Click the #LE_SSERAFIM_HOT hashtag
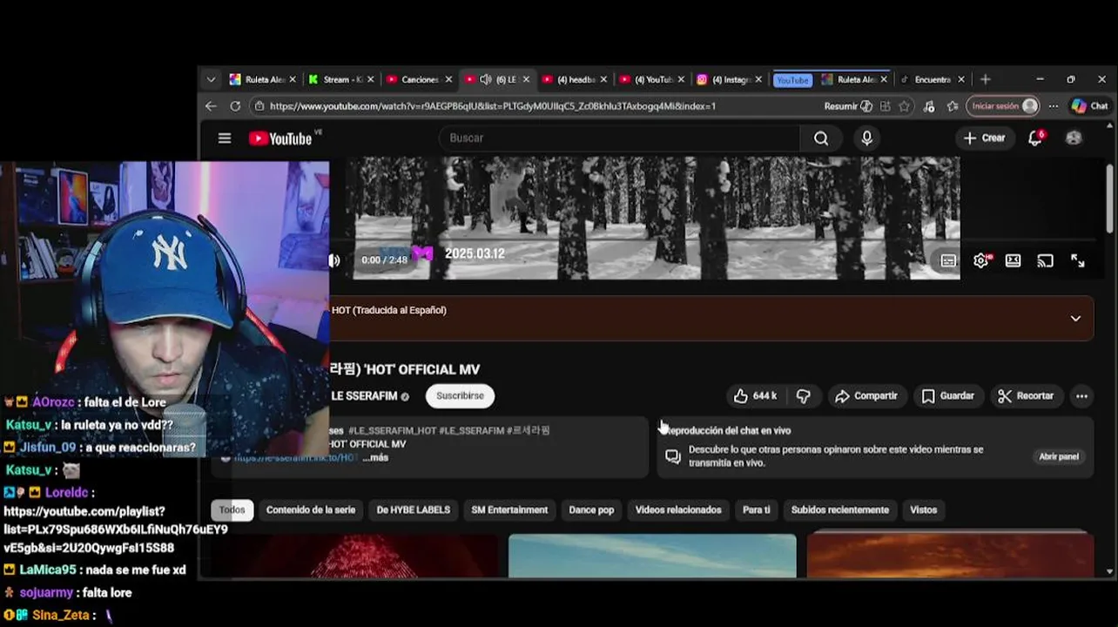1118x627 pixels. [x=392, y=430]
